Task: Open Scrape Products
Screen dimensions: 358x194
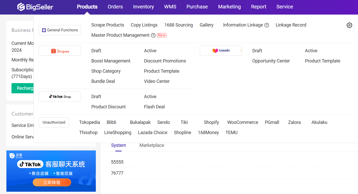Action: [108, 25]
